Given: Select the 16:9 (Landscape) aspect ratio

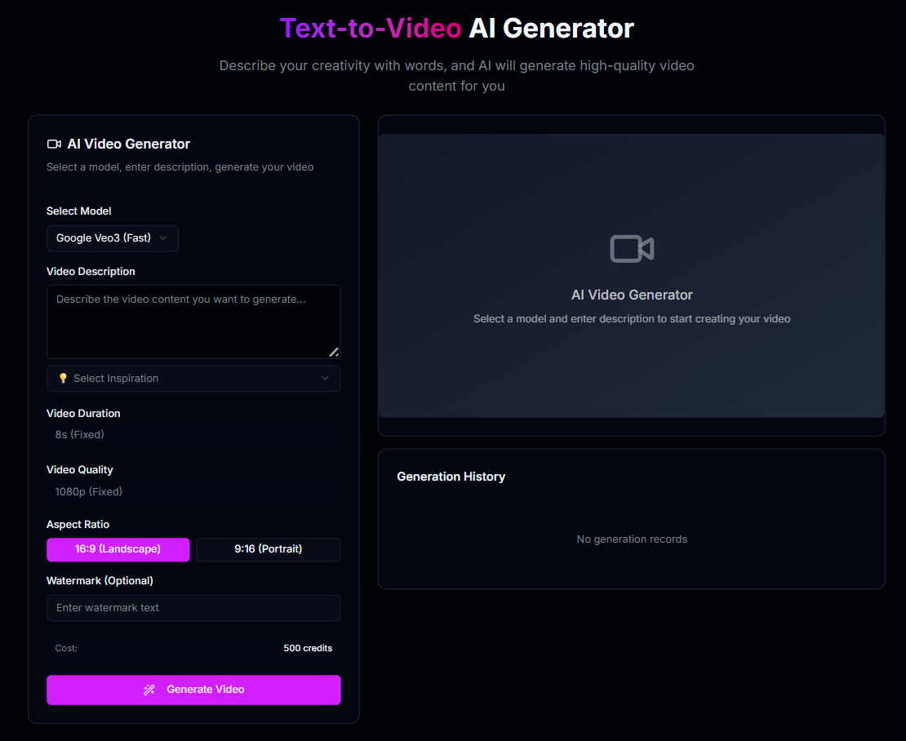Looking at the screenshot, I should point(118,549).
